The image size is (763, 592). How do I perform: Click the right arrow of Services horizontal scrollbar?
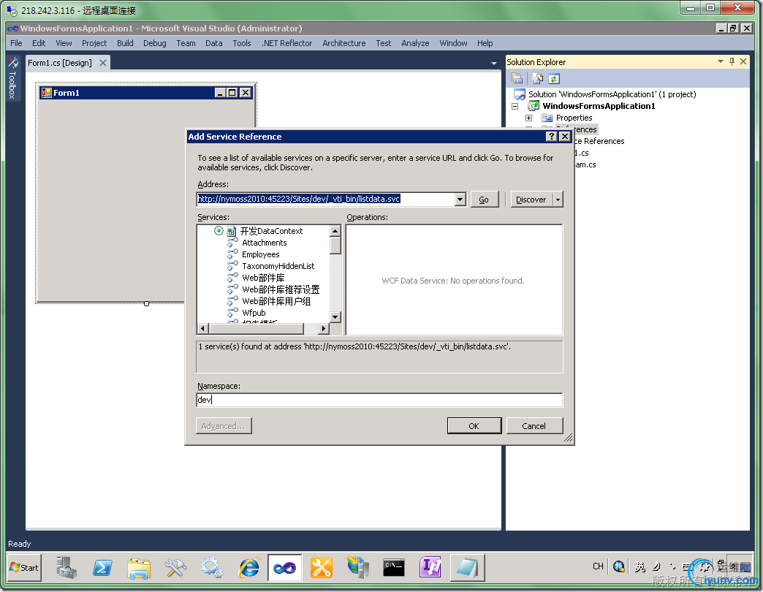[x=324, y=328]
